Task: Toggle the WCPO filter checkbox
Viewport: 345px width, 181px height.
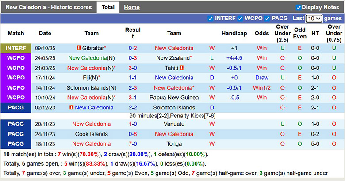Action: 240,19
